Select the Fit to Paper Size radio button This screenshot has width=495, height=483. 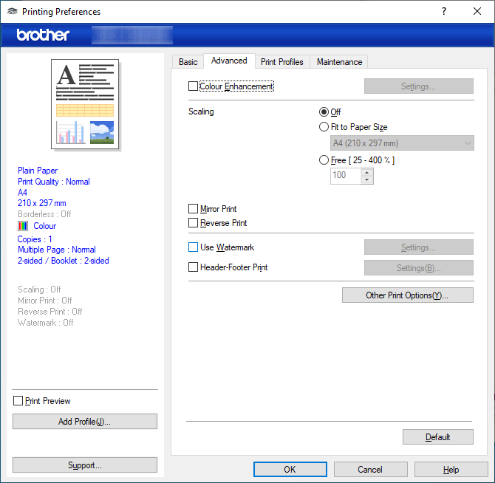click(x=324, y=127)
